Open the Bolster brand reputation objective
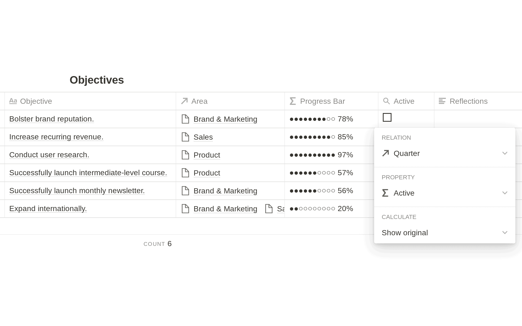522x326 pixels. [x=51, y=119]
